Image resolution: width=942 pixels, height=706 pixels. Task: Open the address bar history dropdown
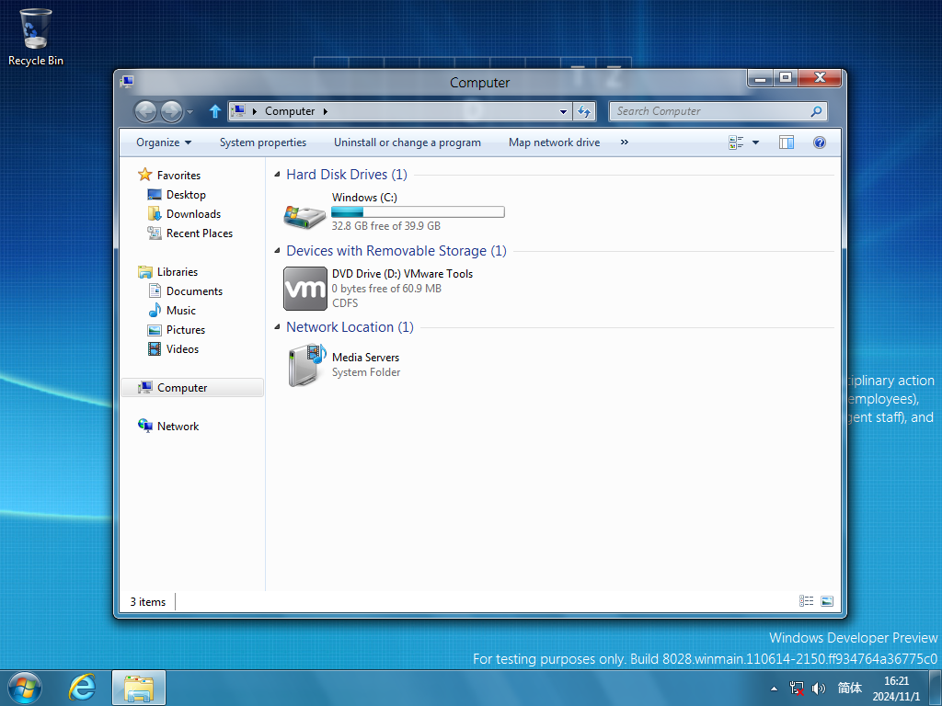tap(563, 111)
